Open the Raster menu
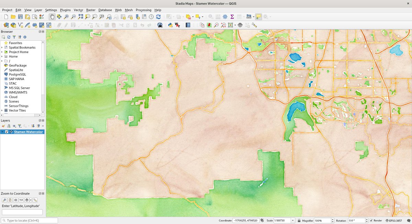 (91, 10)
